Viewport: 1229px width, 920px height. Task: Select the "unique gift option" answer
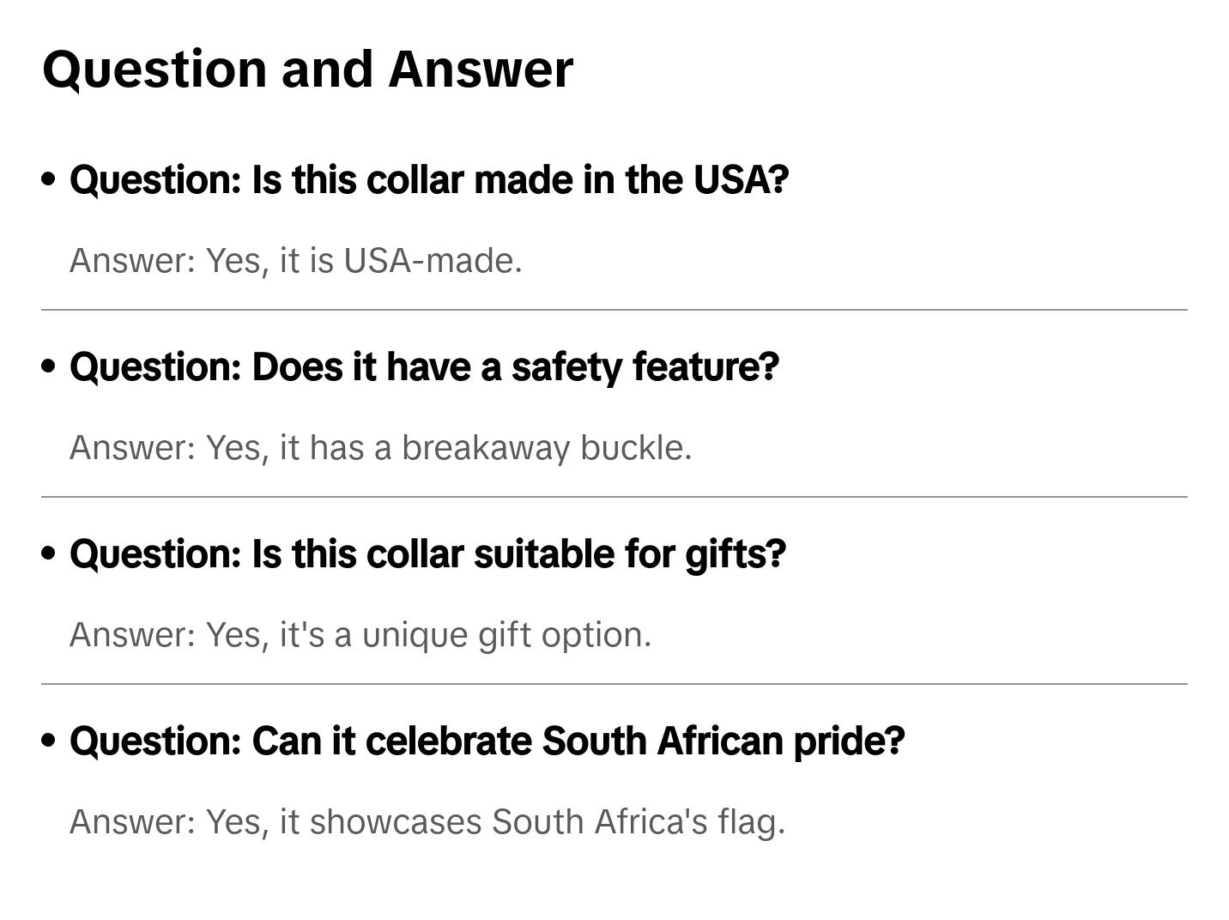coord(360,635)
